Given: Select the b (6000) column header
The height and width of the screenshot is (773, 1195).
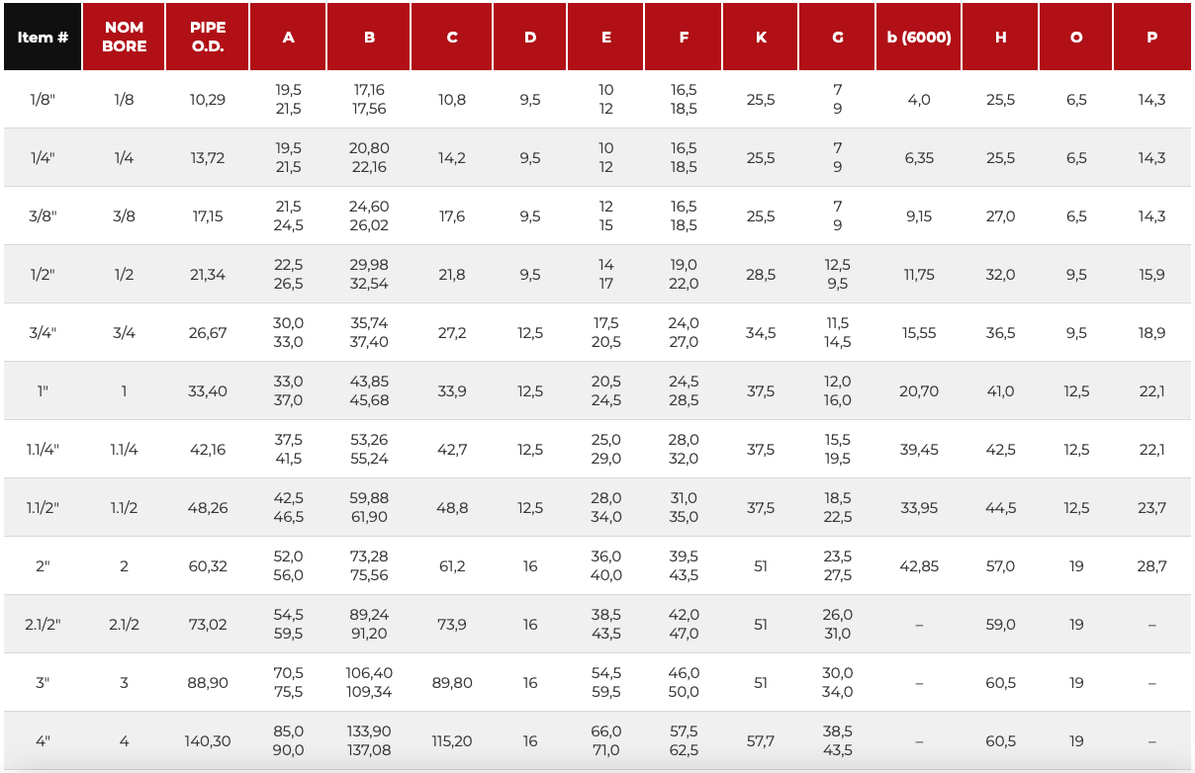Looking at the screenshot, I should click(919, 37).
